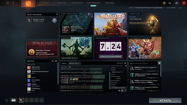The height and width of the screenshot is (105, 187).
Task: Click the unknown rank medal badge
Action: (x=54, y=20)
